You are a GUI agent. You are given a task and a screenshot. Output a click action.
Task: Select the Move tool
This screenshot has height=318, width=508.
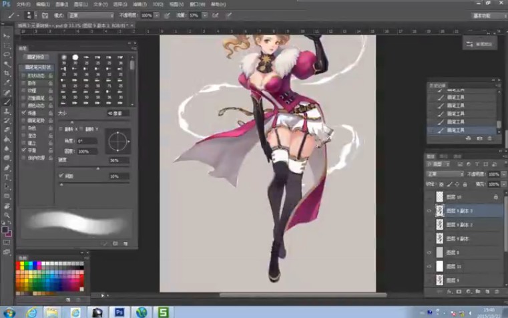pos(7,35)
